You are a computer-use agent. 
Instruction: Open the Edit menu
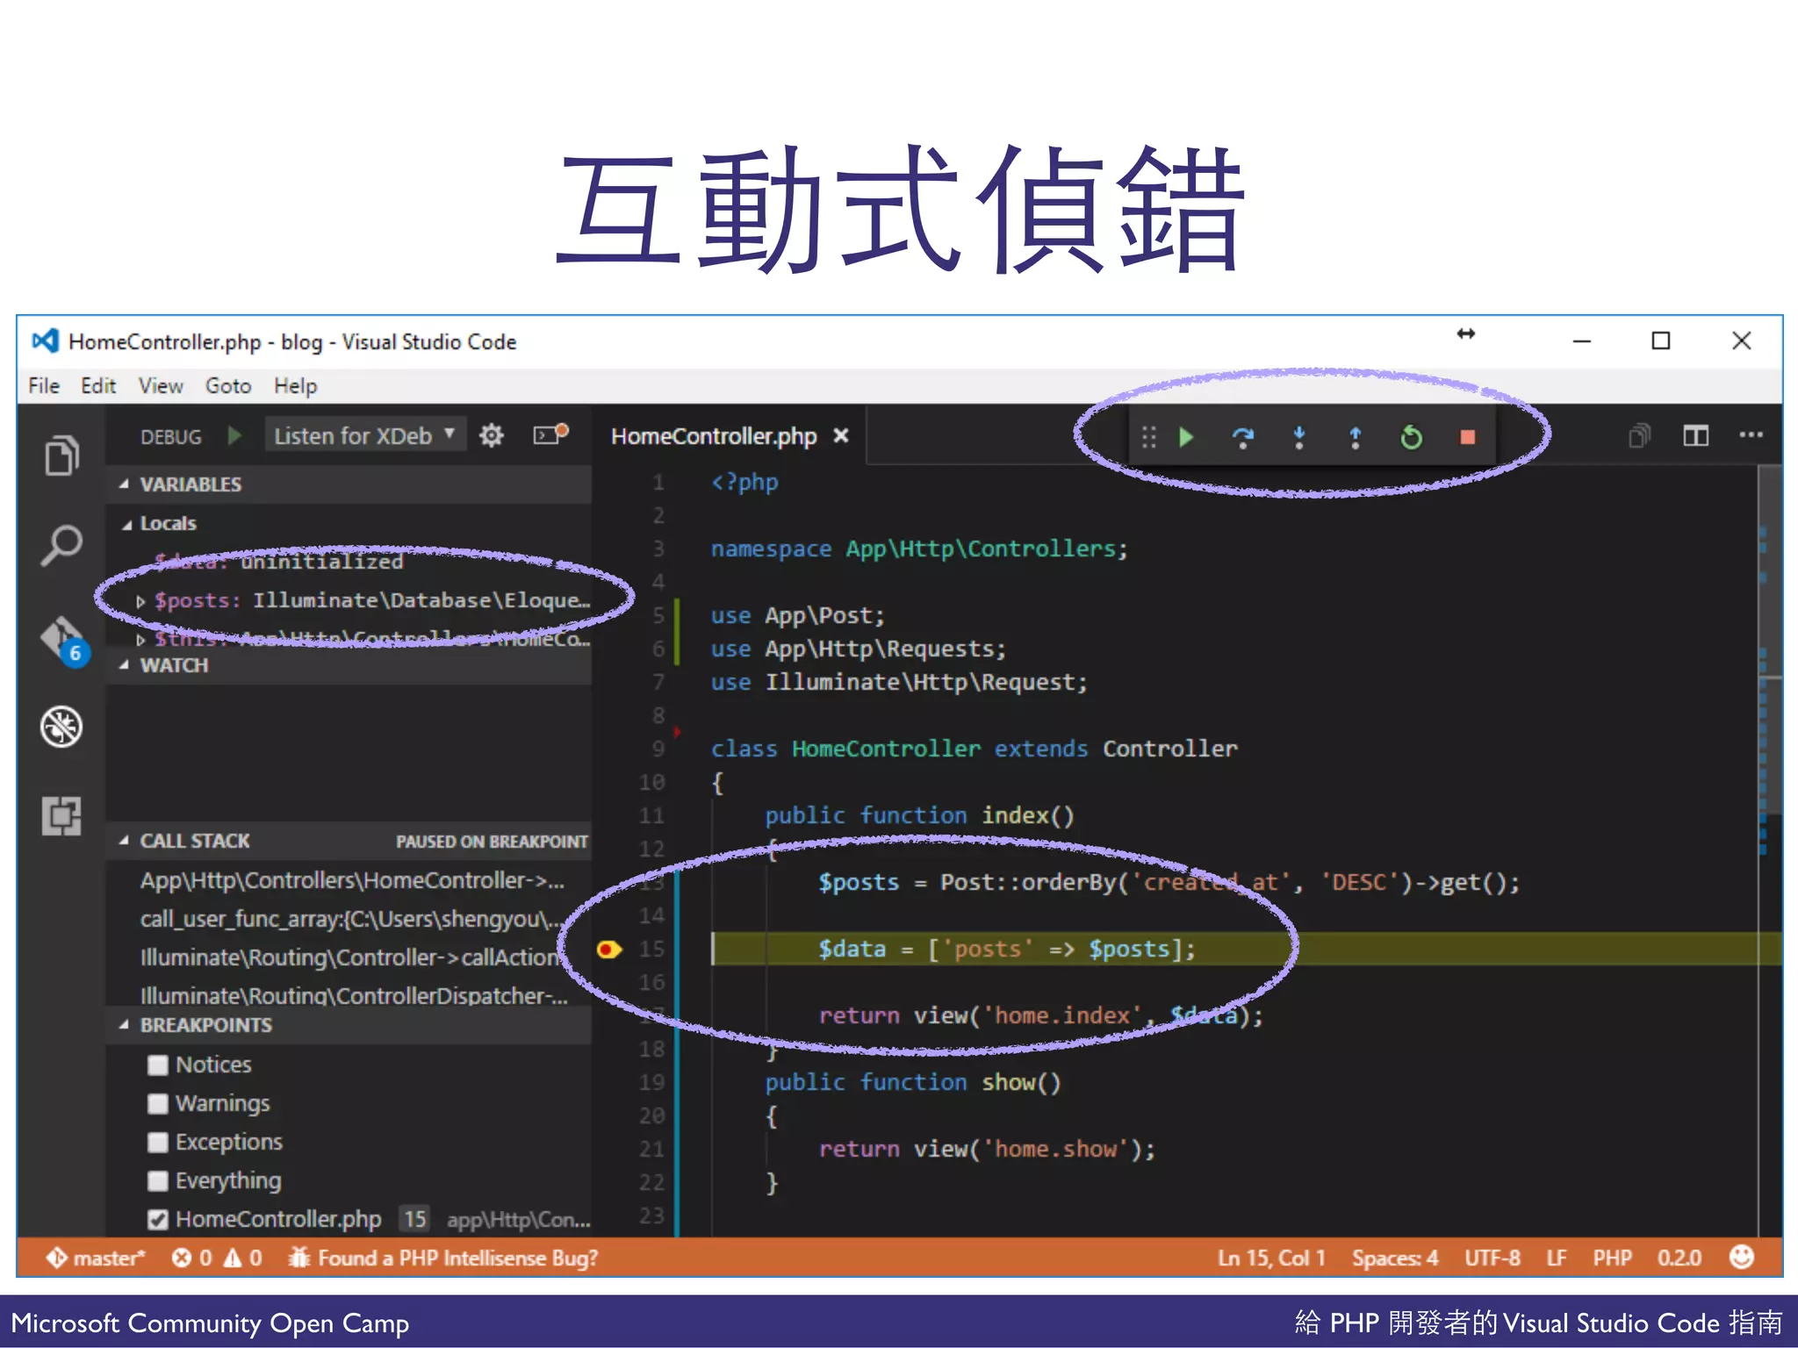click(98, 385)
